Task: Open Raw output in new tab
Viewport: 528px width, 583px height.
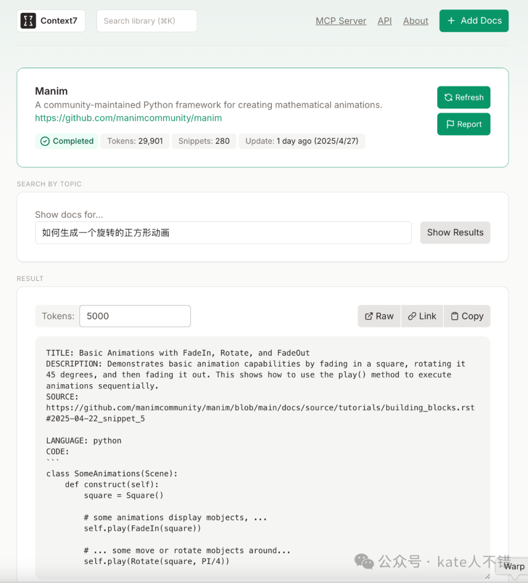Action: 379,316
